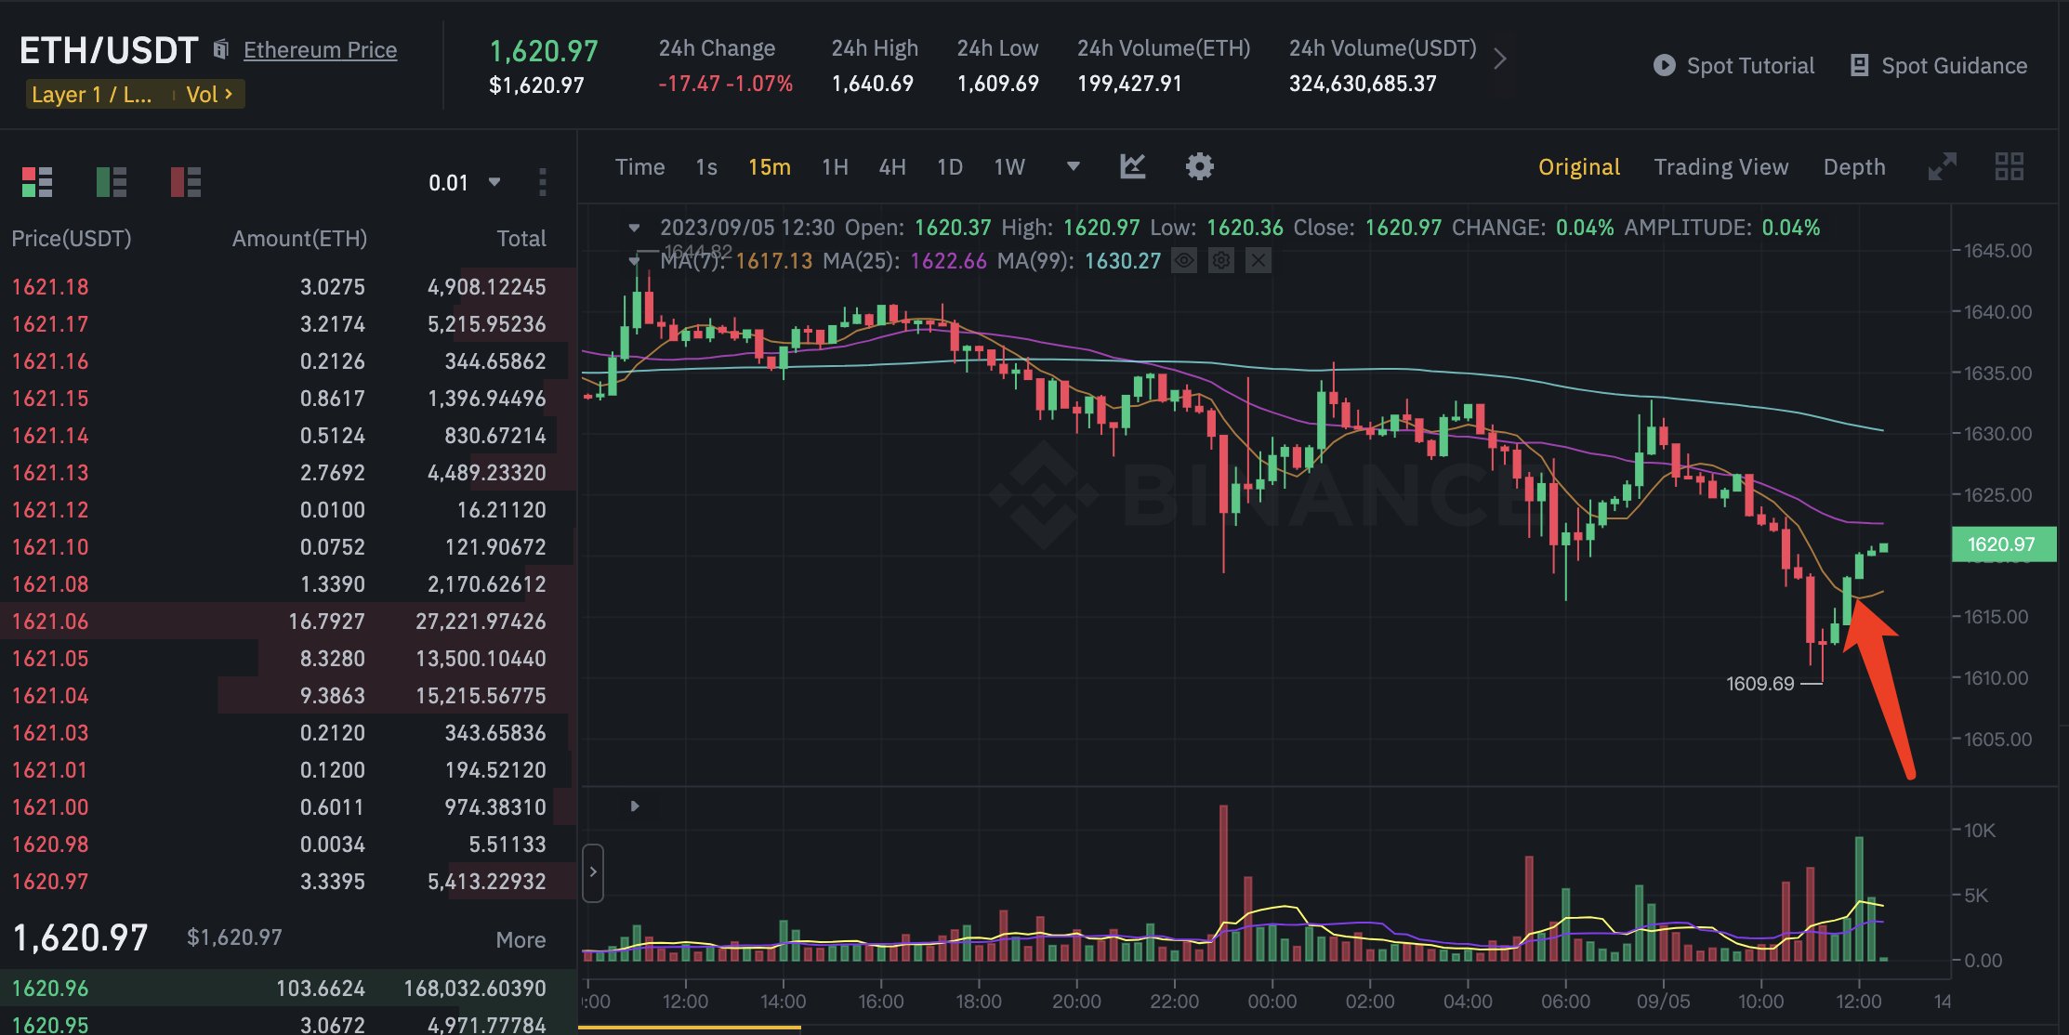
Task: Click the 24h Volume(USDT) value
Action: click(1363, 84)
